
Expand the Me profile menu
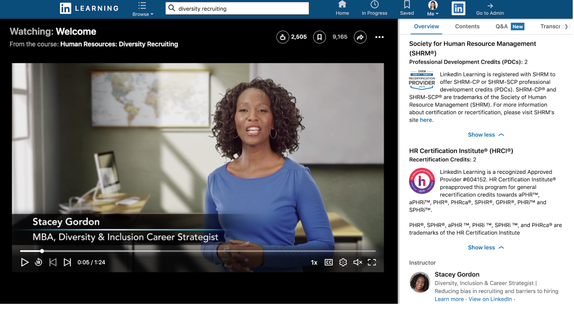point(432,9)
